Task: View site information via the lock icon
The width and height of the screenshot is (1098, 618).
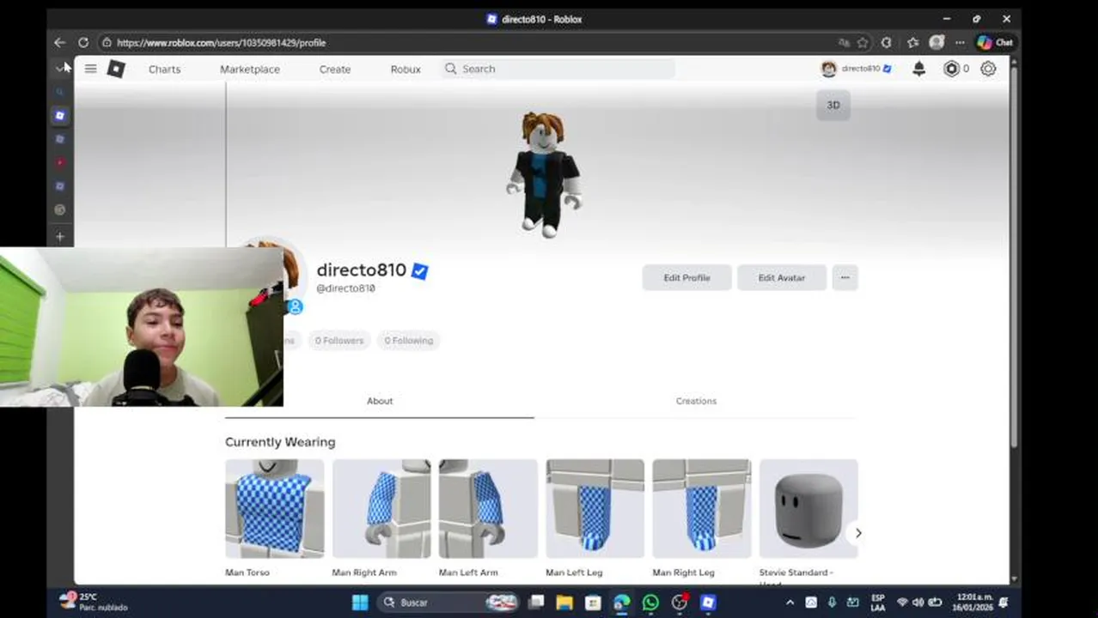Action: tap(107, 42)
